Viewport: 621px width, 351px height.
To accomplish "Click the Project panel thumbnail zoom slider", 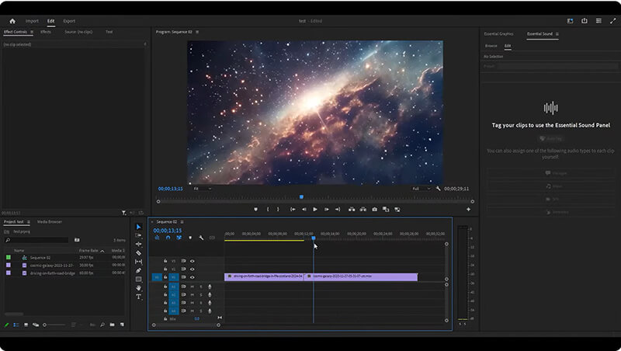I will pyautogui.click(x=54, y=325).
